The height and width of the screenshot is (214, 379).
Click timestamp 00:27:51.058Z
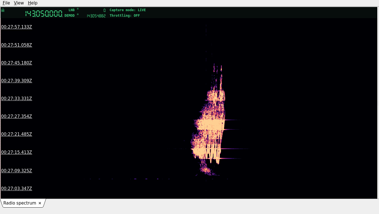click(x=17, y=45)
